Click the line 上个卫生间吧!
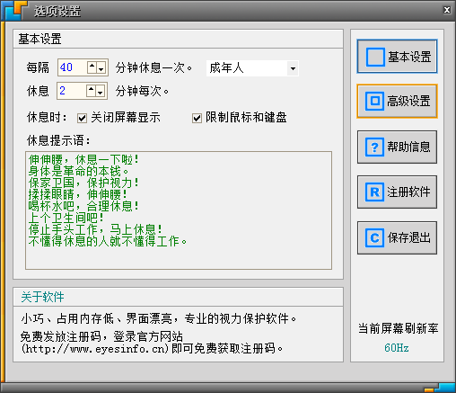The height and width of the screenshot is (393, 456). point(66,218)
